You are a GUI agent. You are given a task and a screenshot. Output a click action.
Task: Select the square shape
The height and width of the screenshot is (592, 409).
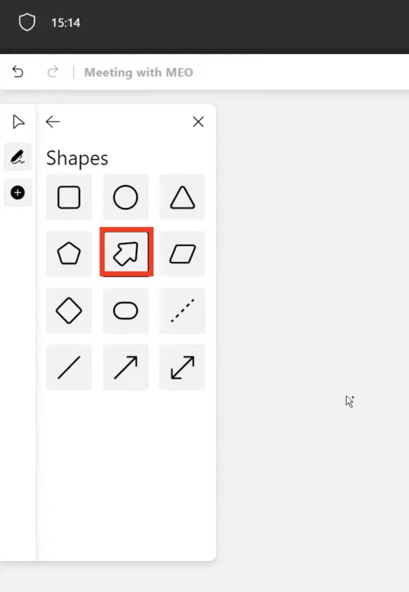(69, 197)
